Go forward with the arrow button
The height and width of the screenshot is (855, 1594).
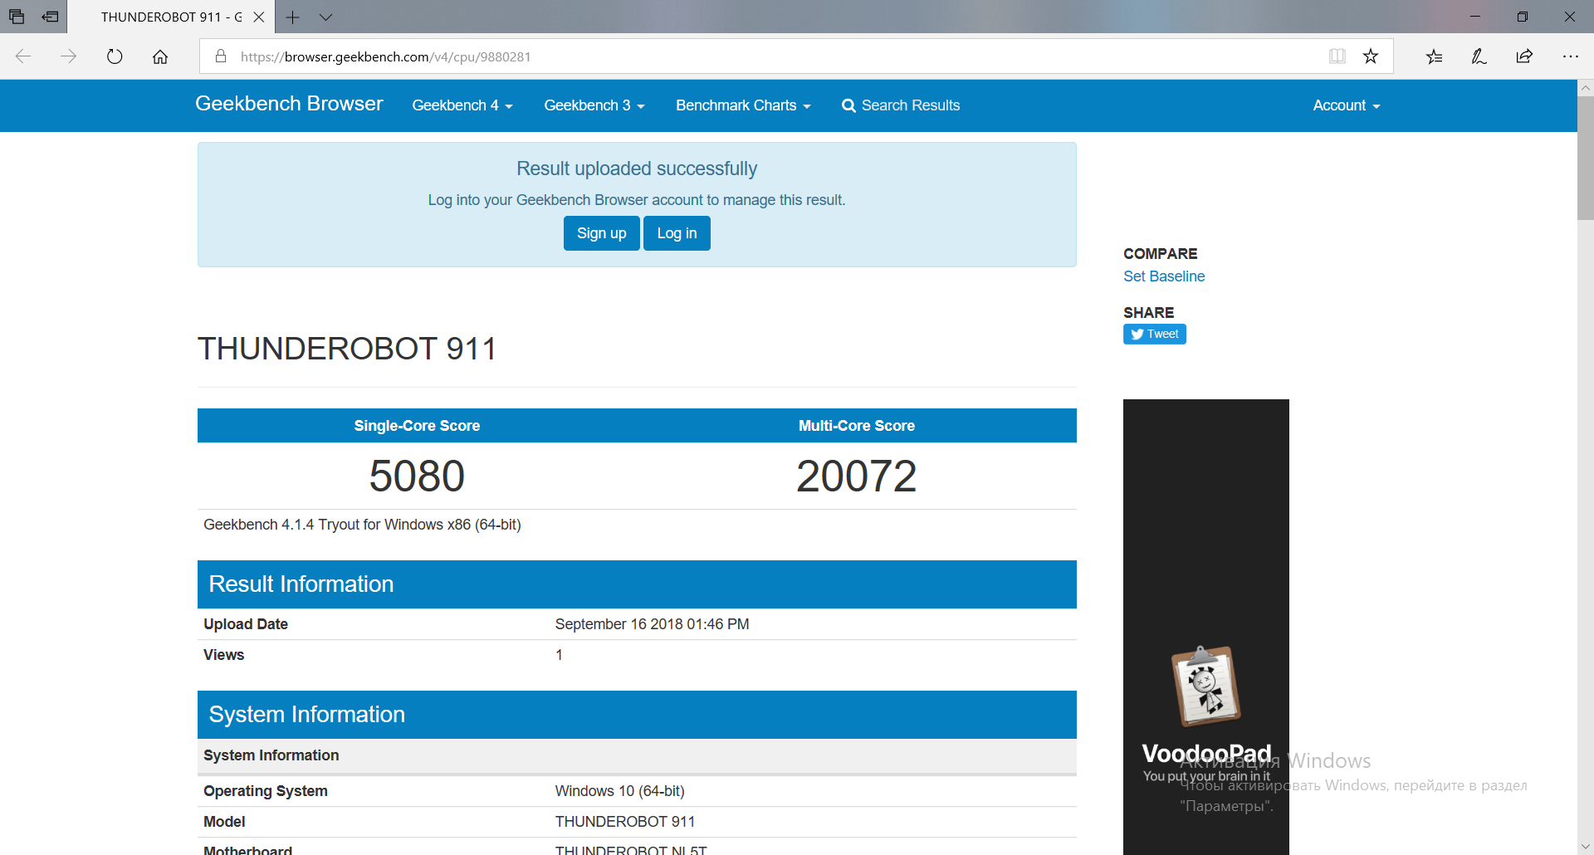coord(69,56)
